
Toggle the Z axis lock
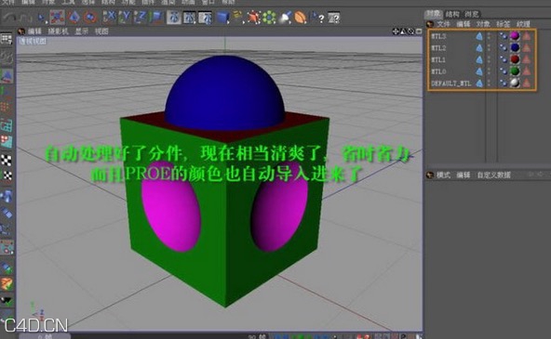pos(141,17)
